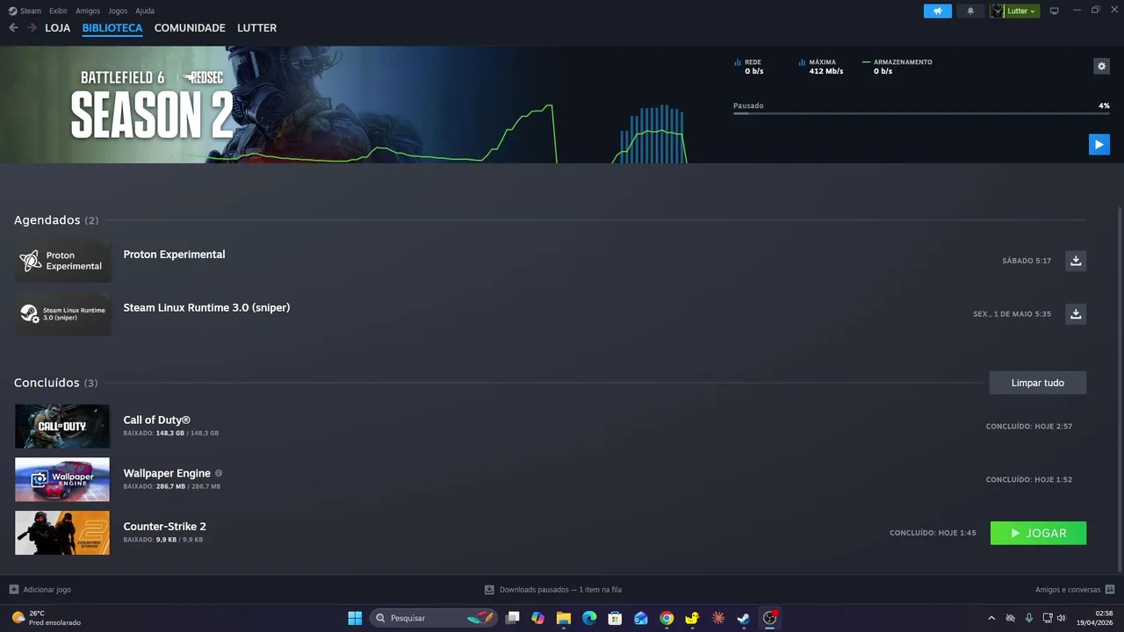Open the Call of Duty title
The width and height of the screenshot is (1124, 632).
(x=156, y=420)
